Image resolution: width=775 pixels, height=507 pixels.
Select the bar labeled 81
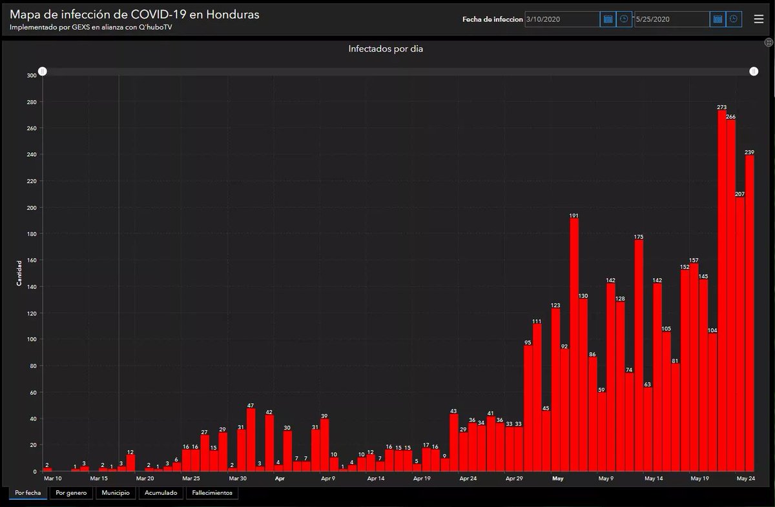click(676, 418)
